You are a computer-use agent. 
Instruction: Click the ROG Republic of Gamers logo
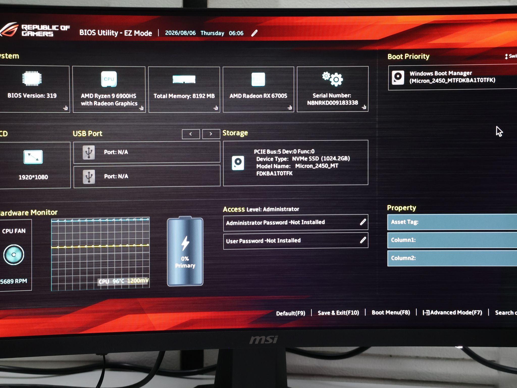[35, 30]
